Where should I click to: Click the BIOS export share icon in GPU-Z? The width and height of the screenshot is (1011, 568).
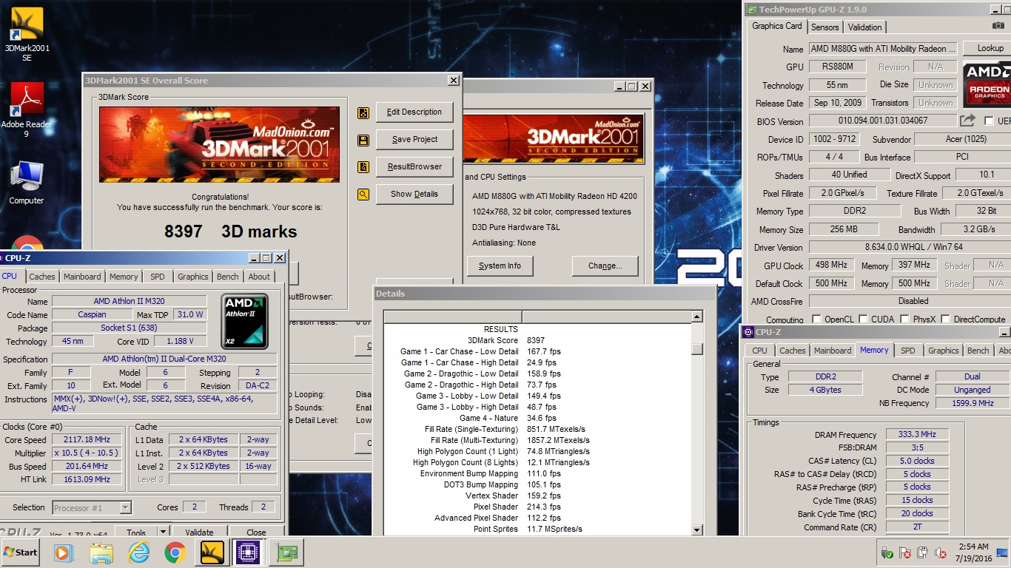click(968, 121)
